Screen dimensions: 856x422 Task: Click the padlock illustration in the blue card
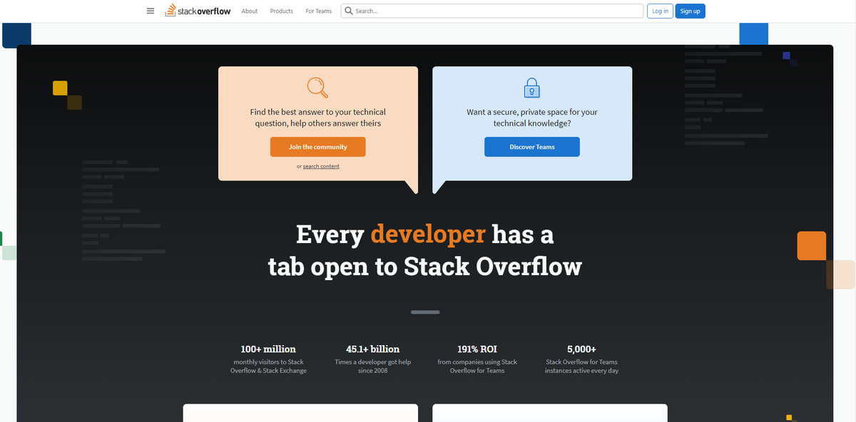(x=531, y=86)
